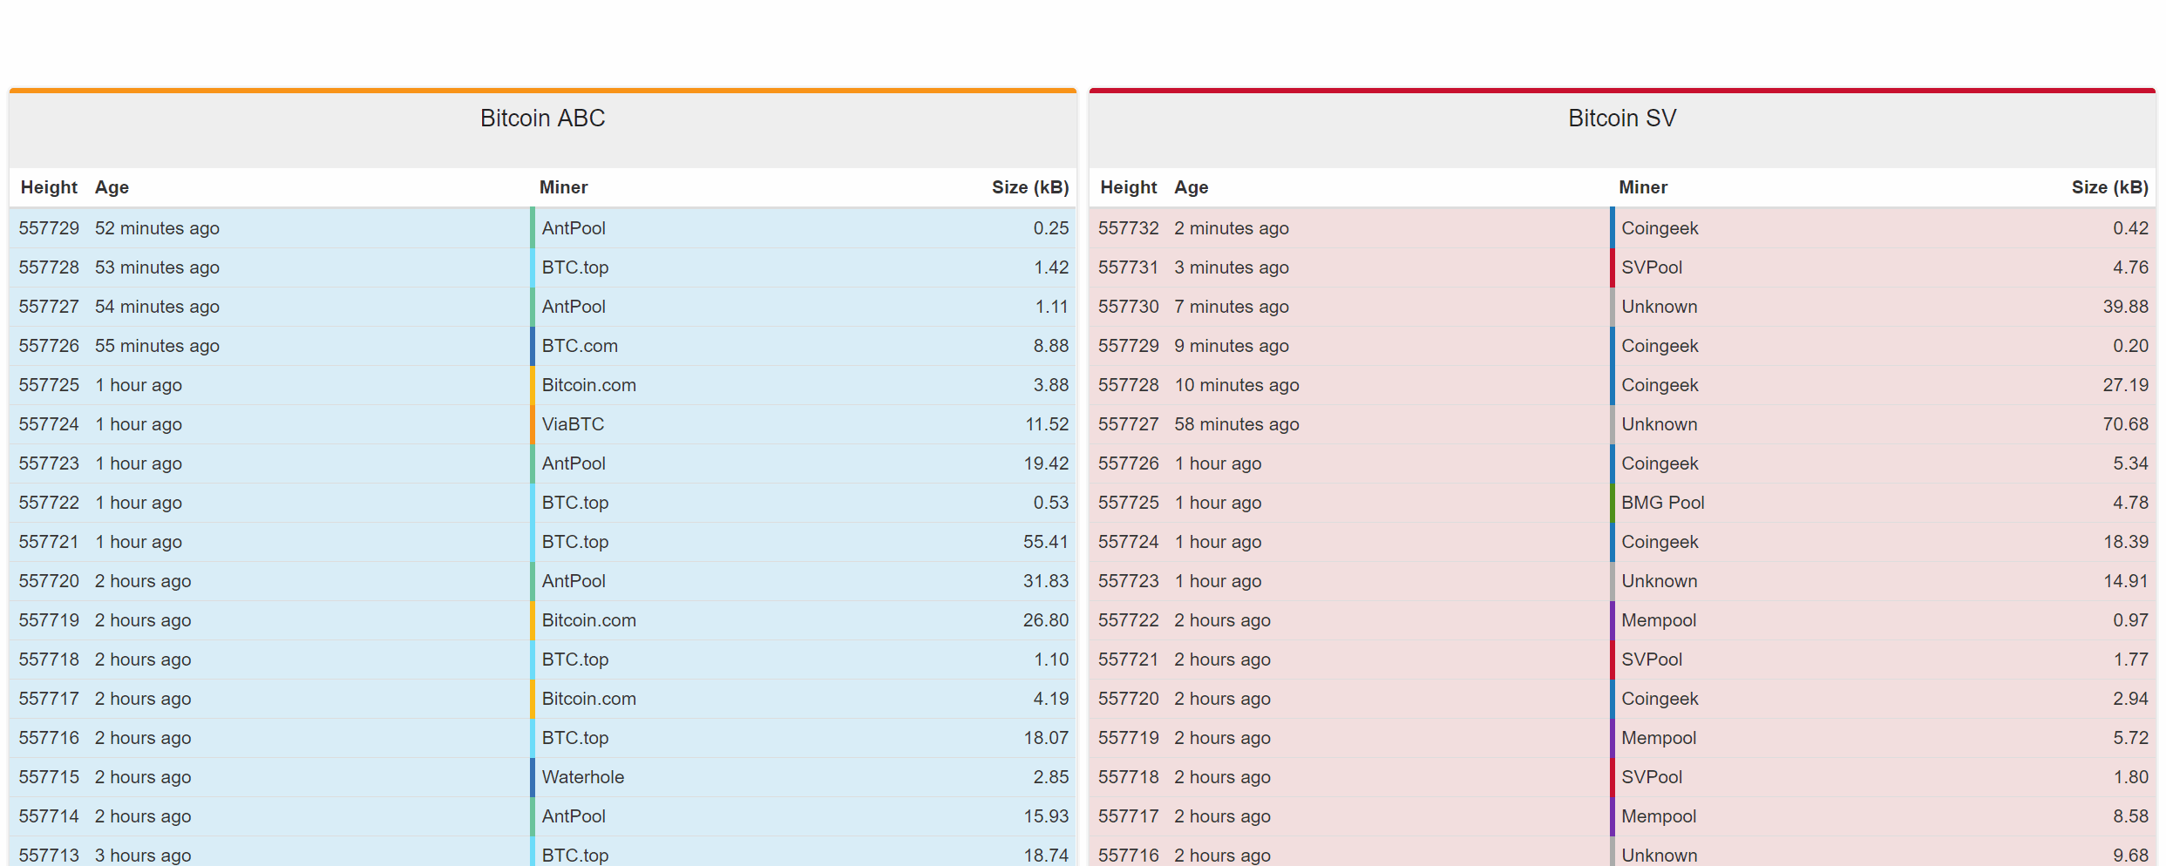Select ABC block height 557713

click(x=49, y=856)
